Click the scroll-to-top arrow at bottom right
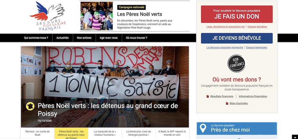298x139 pixels. (x=295, y=137)
